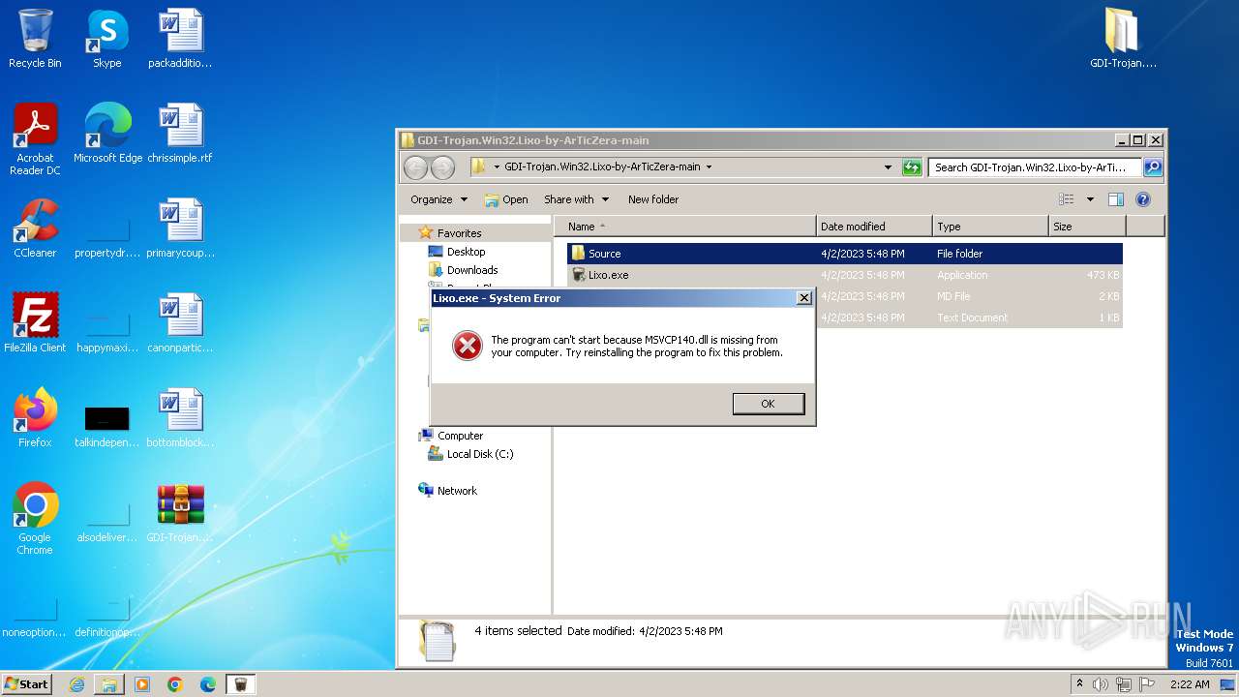The width and height of the screenshot is (1239, 697).
Task: Open network tray icon
Action: coord(1124,683)
